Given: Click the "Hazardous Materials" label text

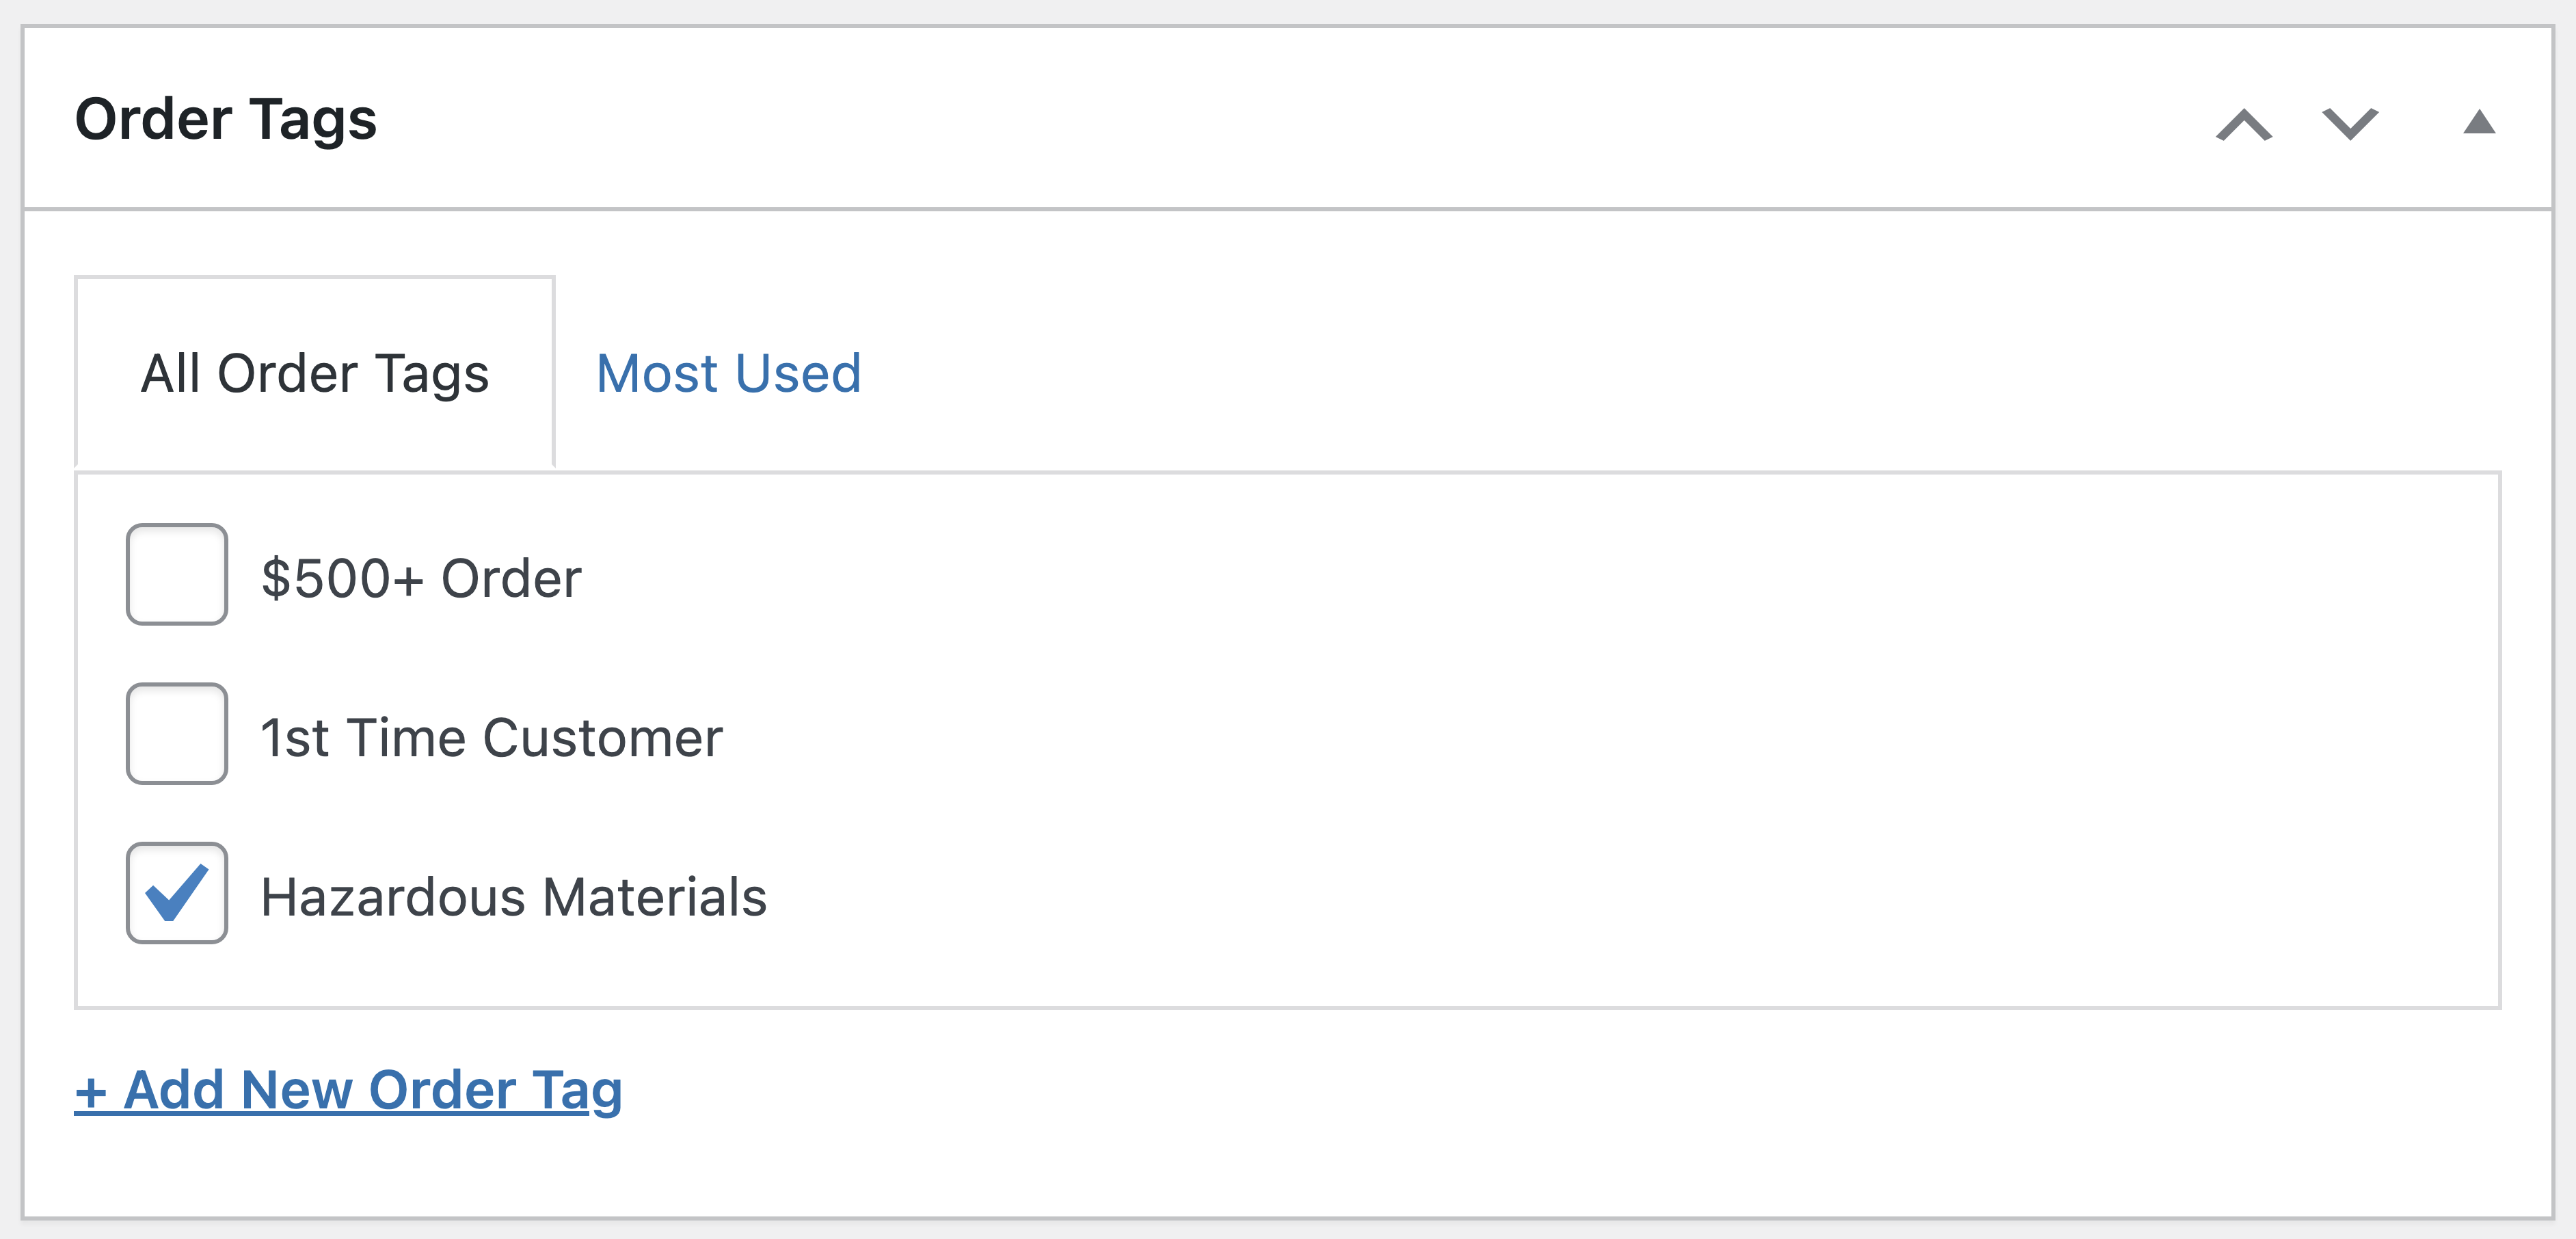Looking at the screenshot, I should point(513,897).
